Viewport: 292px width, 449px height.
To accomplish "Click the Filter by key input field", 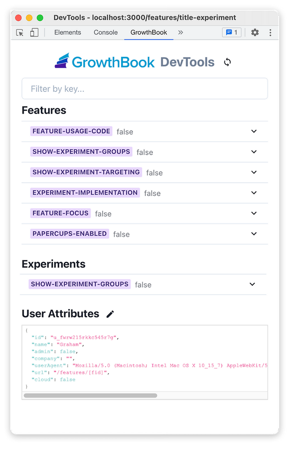I will click(x=145, y=88).
